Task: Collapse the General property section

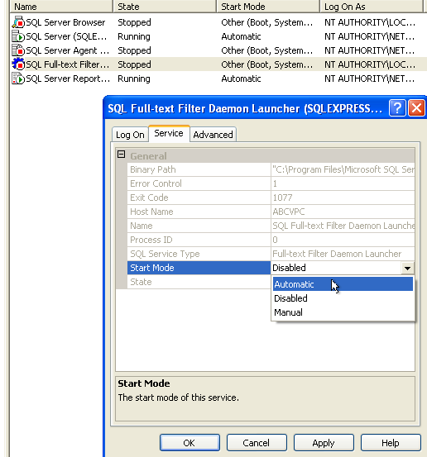Action: click(121, 155)
